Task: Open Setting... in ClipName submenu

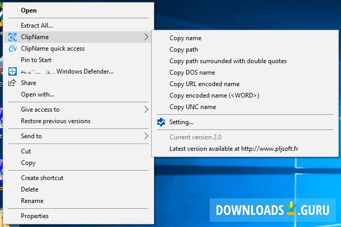Action: [x=245, y=122]
